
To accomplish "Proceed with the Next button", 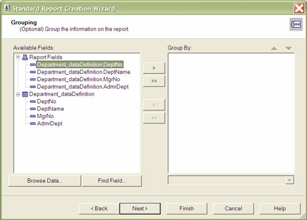I will 140,208.
